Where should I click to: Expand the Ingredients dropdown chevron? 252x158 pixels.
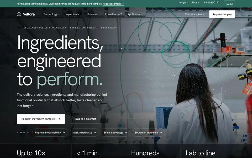81,14
